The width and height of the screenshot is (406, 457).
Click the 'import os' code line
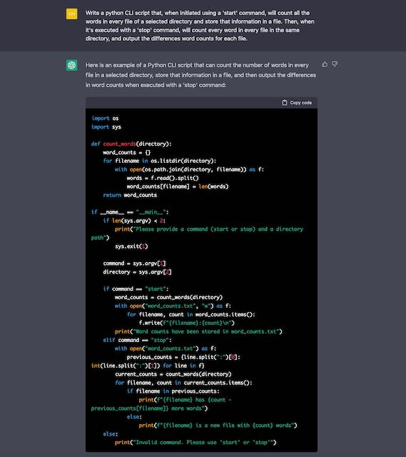coord(105,119)
